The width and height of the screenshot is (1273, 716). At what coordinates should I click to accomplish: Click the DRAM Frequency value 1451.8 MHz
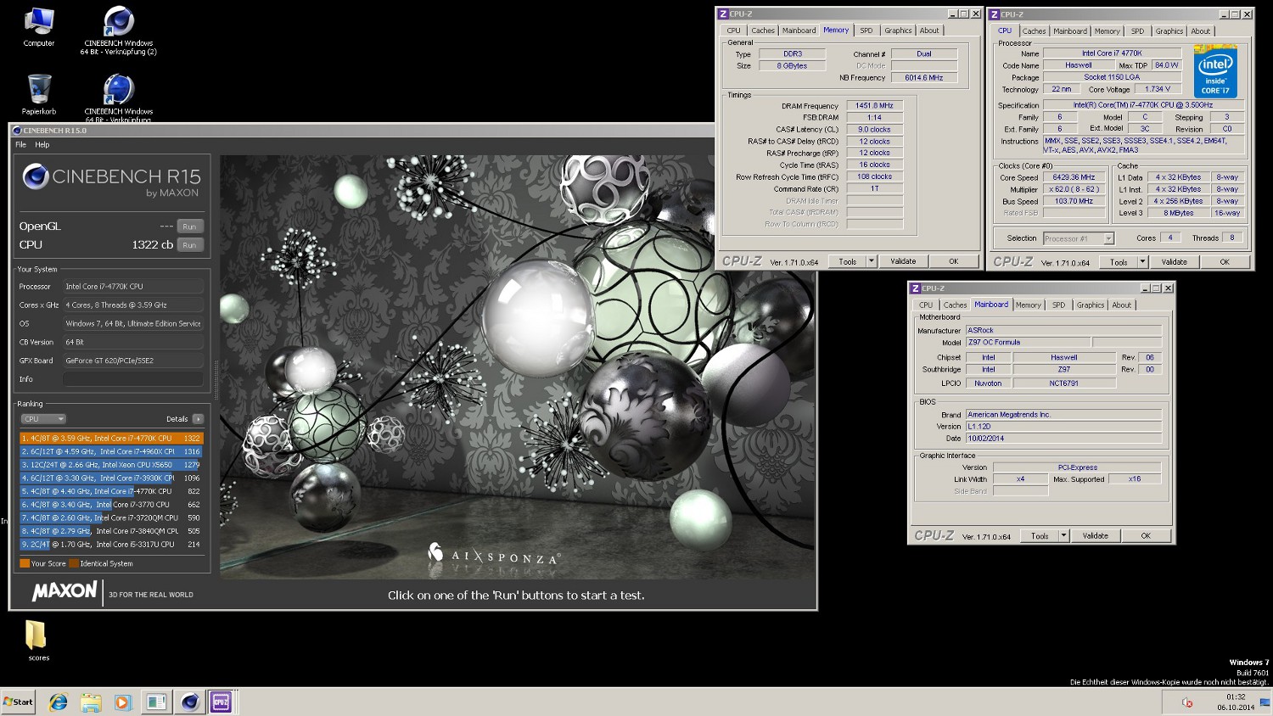875,106
